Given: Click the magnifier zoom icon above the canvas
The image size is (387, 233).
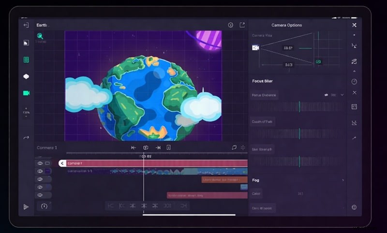Looking at the screenshot, I should (x=40, y=36).
